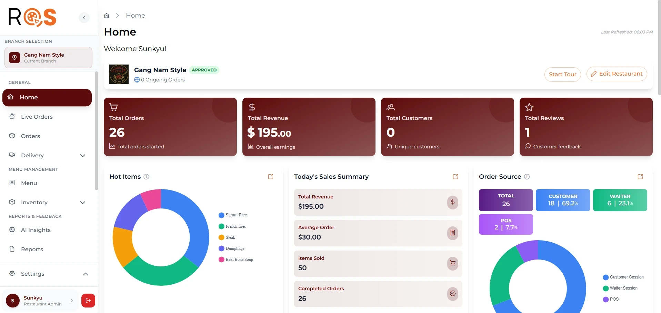Collapse the Settings section chevron

click(x=86, y=274)
